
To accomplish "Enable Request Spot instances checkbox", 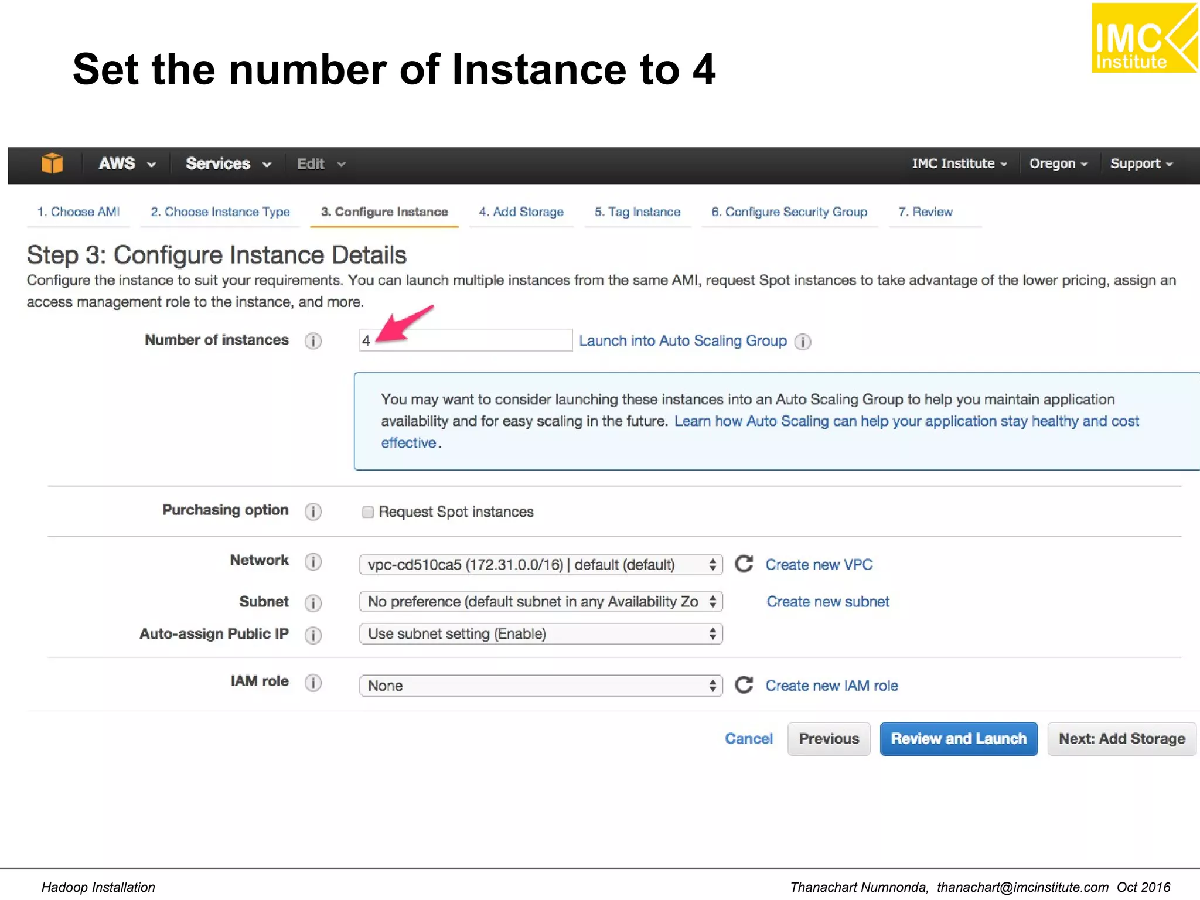I will pos(368,512).
